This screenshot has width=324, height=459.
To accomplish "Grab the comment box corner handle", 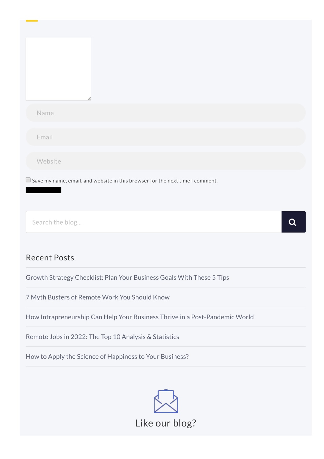I will tap(90, 99).
